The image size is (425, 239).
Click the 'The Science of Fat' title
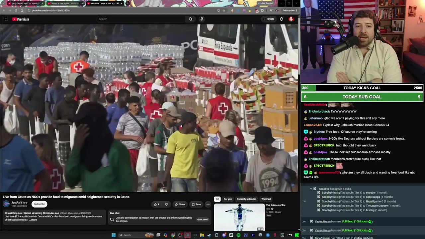276,205
